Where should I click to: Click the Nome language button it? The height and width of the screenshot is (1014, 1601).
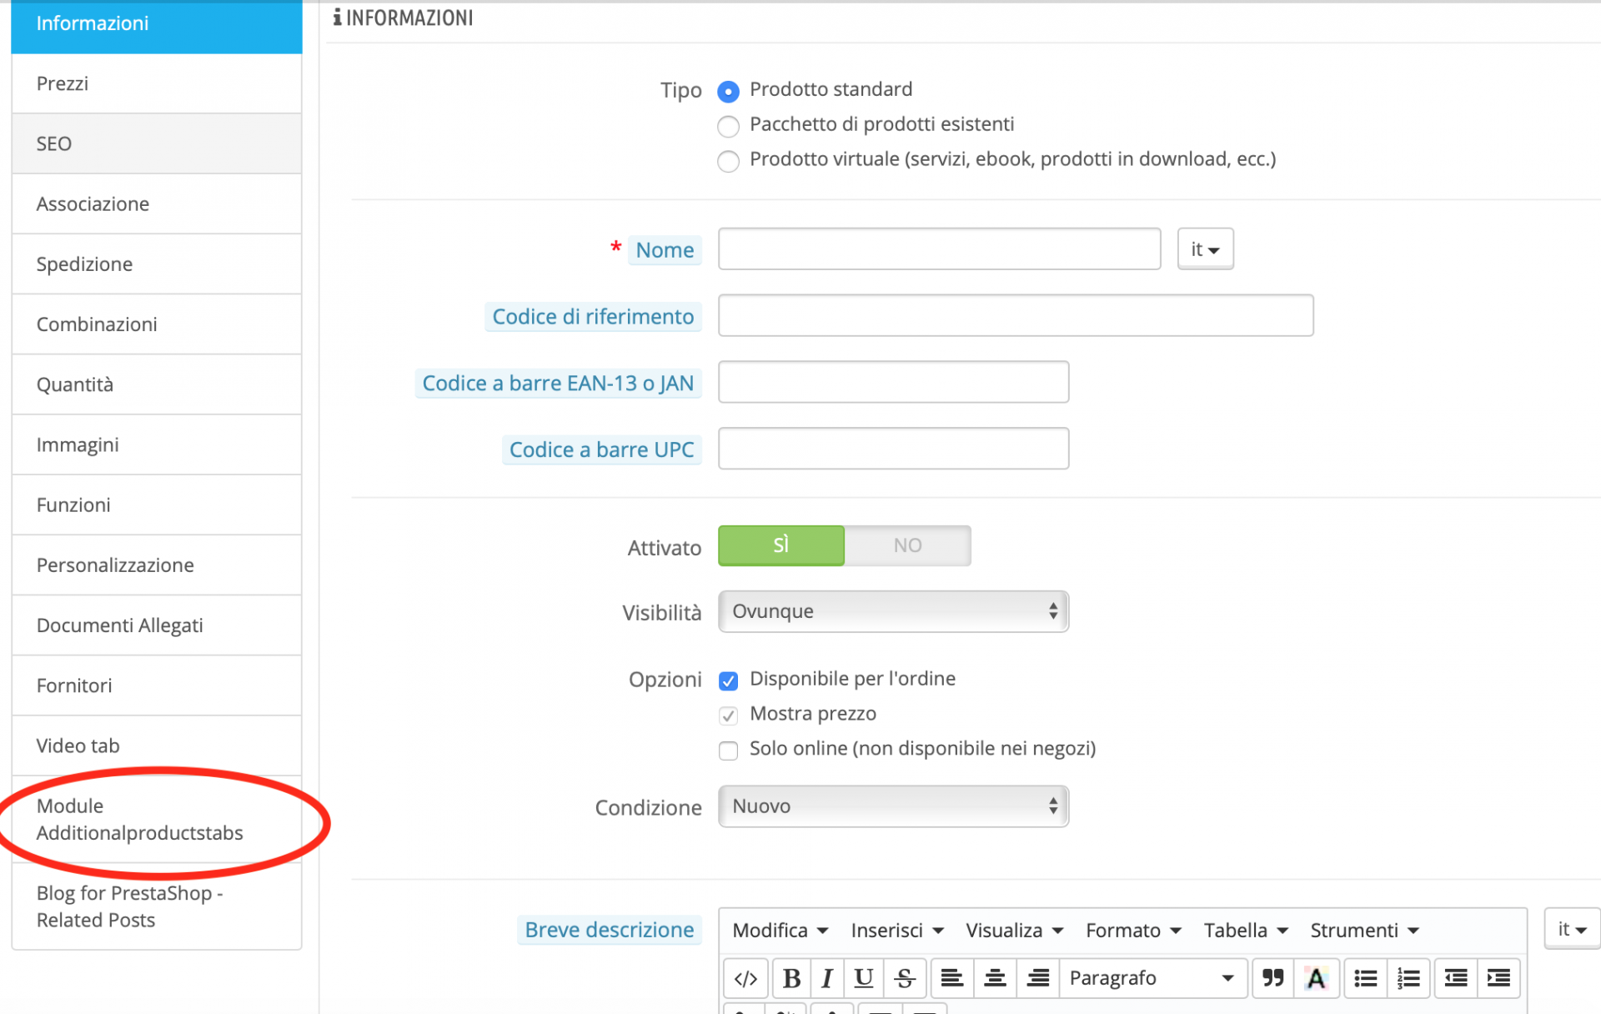tap(1204, 249)
